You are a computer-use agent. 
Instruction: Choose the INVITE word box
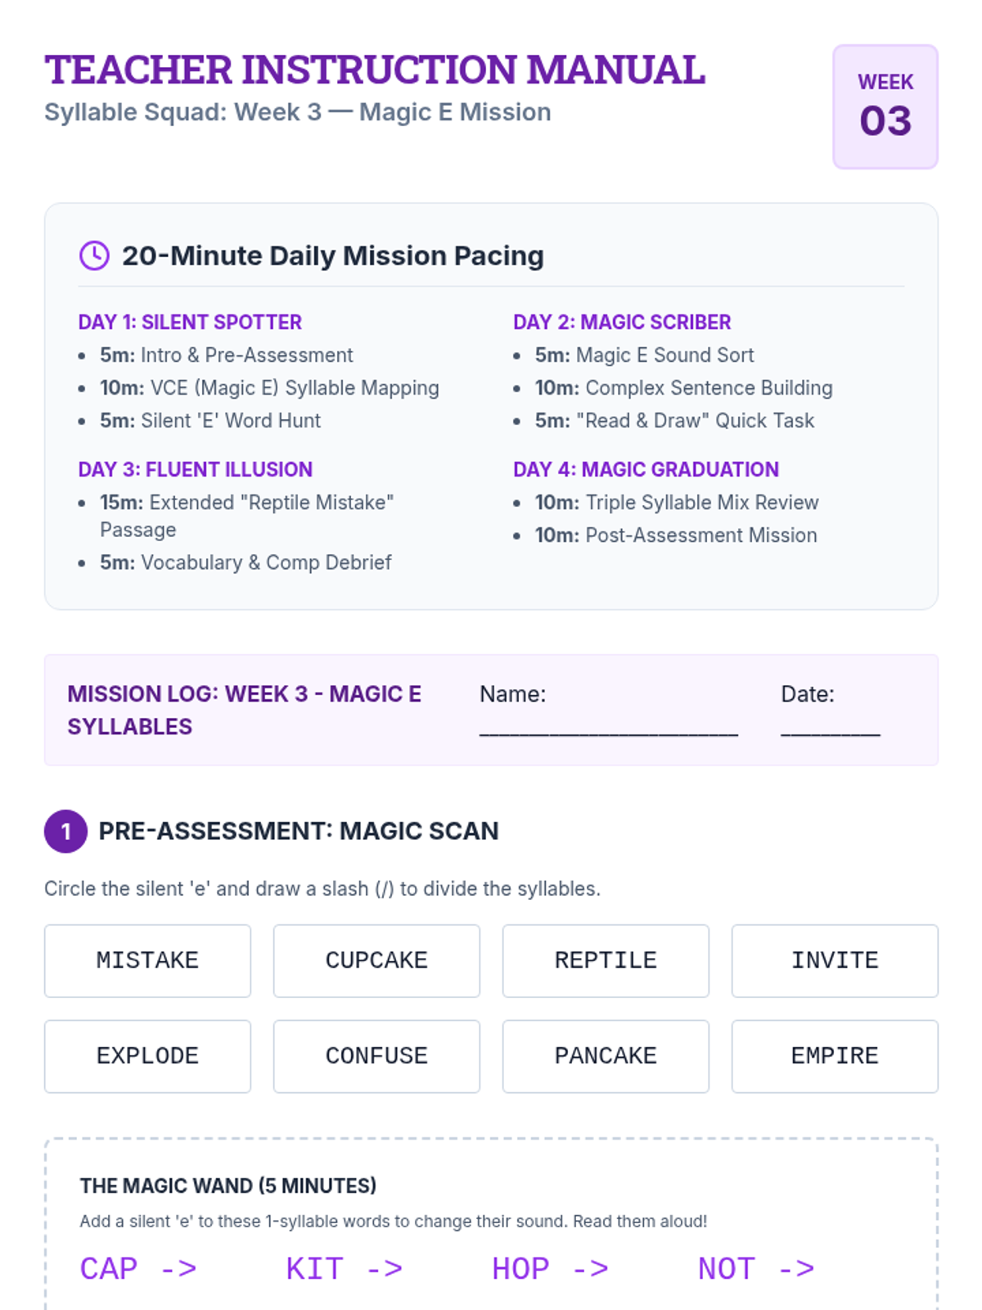pyautogui.click(x=835, y=960)
